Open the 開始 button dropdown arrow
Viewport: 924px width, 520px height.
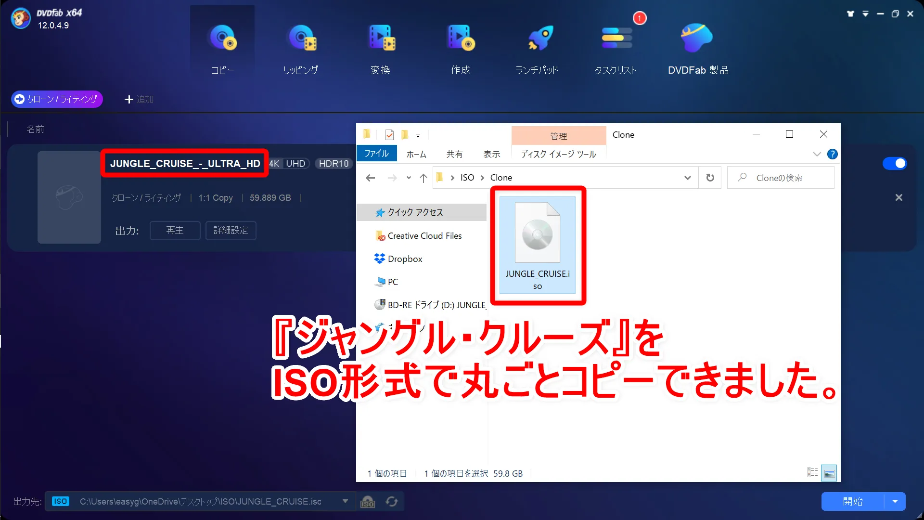tap(895, 501)
